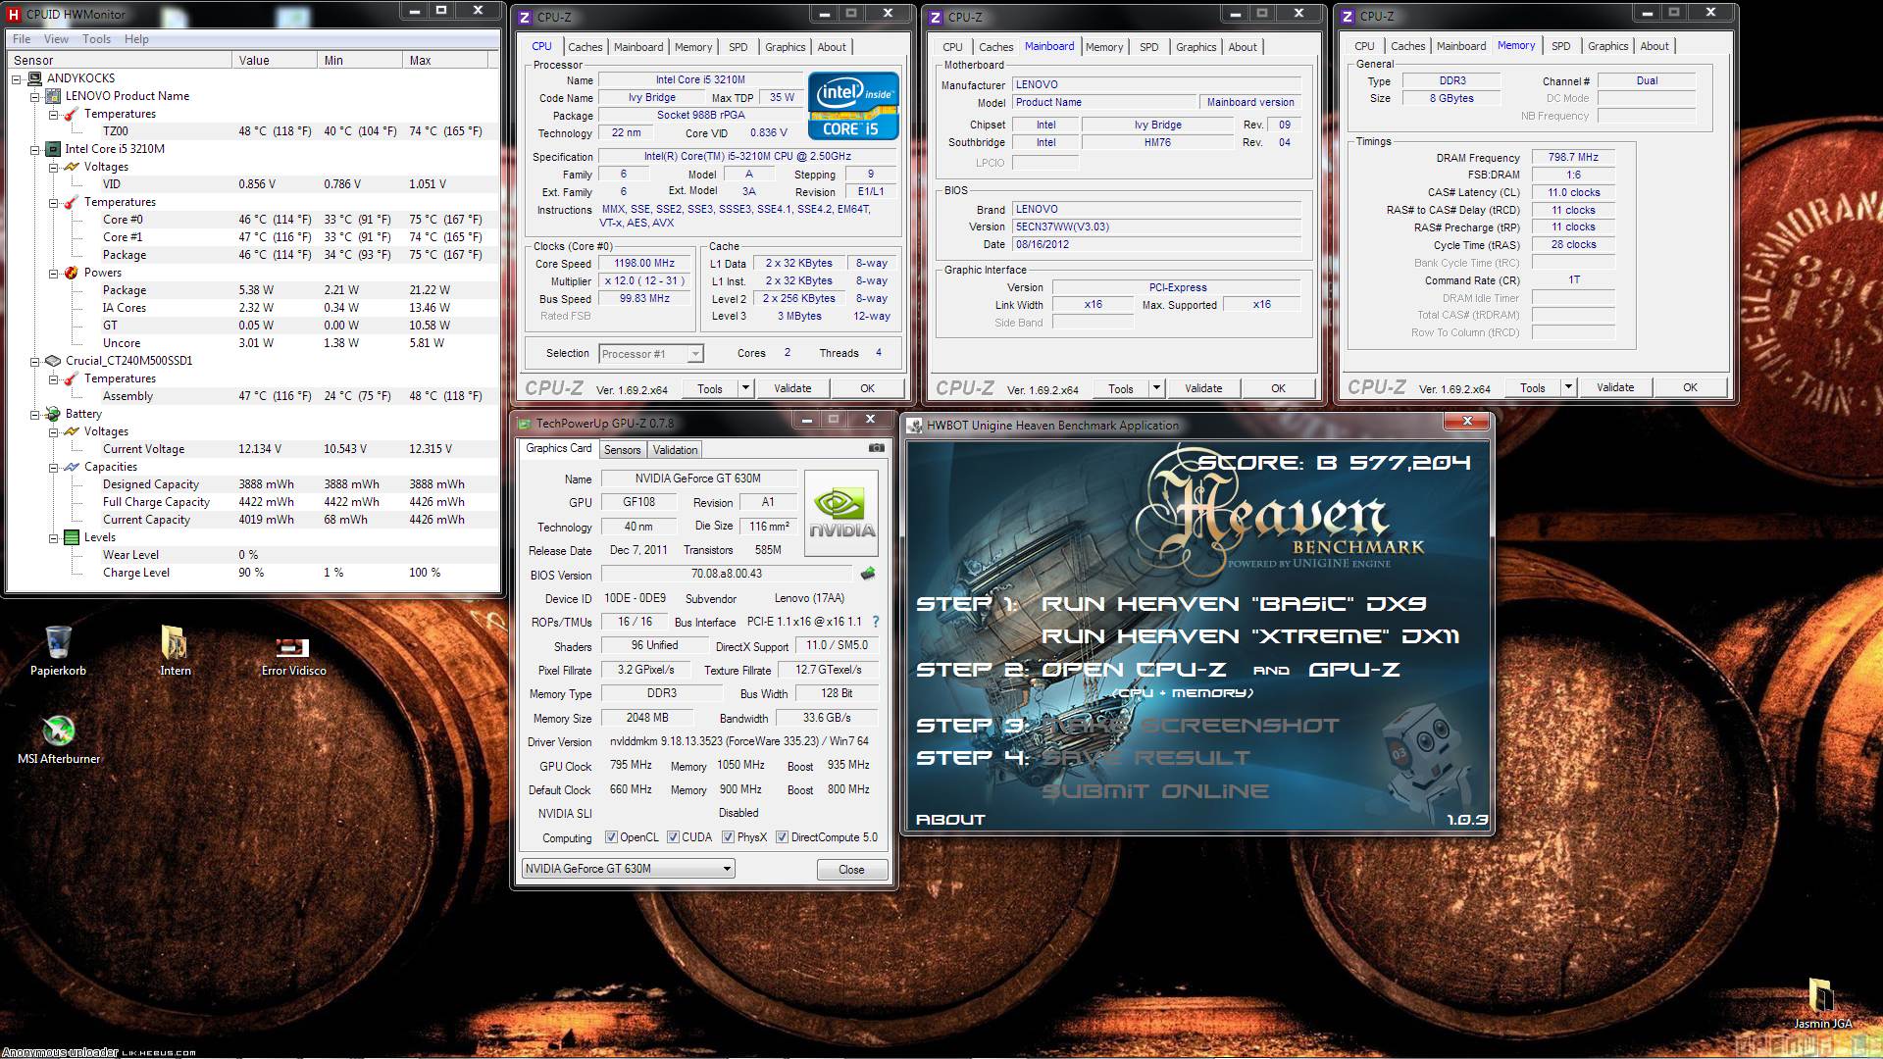This screenshot has height=1059, width=1883.
Task: Click the Intel Core i5 logo in CPU-Z
Action: pos(852,105)
